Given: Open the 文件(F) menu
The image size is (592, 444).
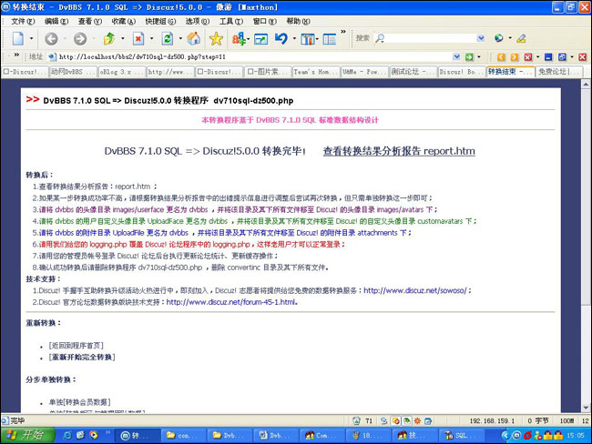Looking at the screenshot, I should pos(23,22).
